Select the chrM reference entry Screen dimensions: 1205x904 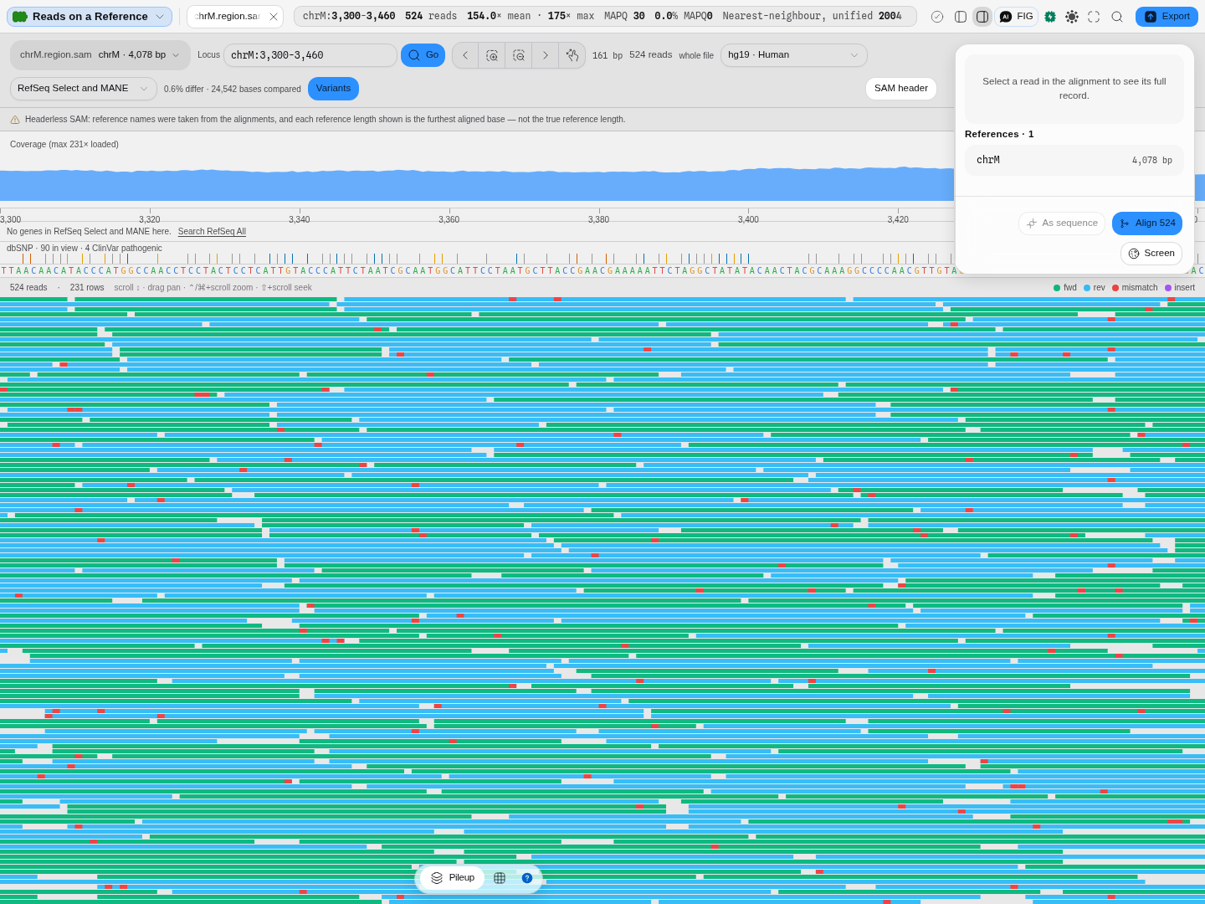pyautogui.click(x=1074, y=161)
